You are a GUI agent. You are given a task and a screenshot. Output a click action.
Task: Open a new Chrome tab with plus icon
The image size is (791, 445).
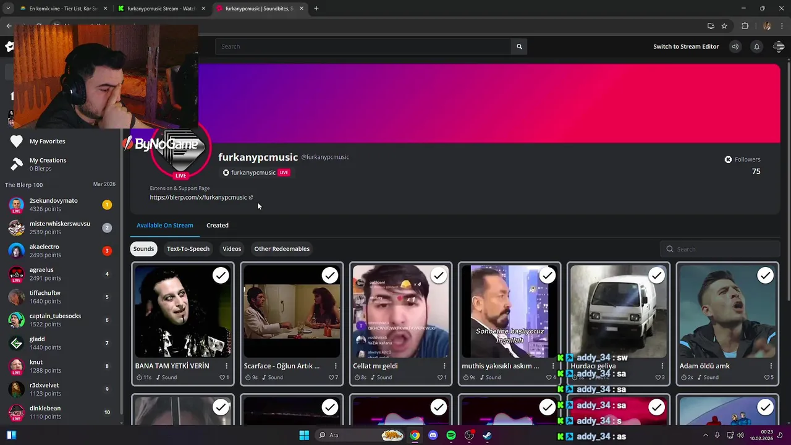coord(316,9)
